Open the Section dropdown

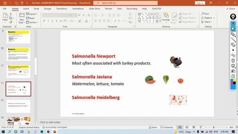tap(32, 22)
